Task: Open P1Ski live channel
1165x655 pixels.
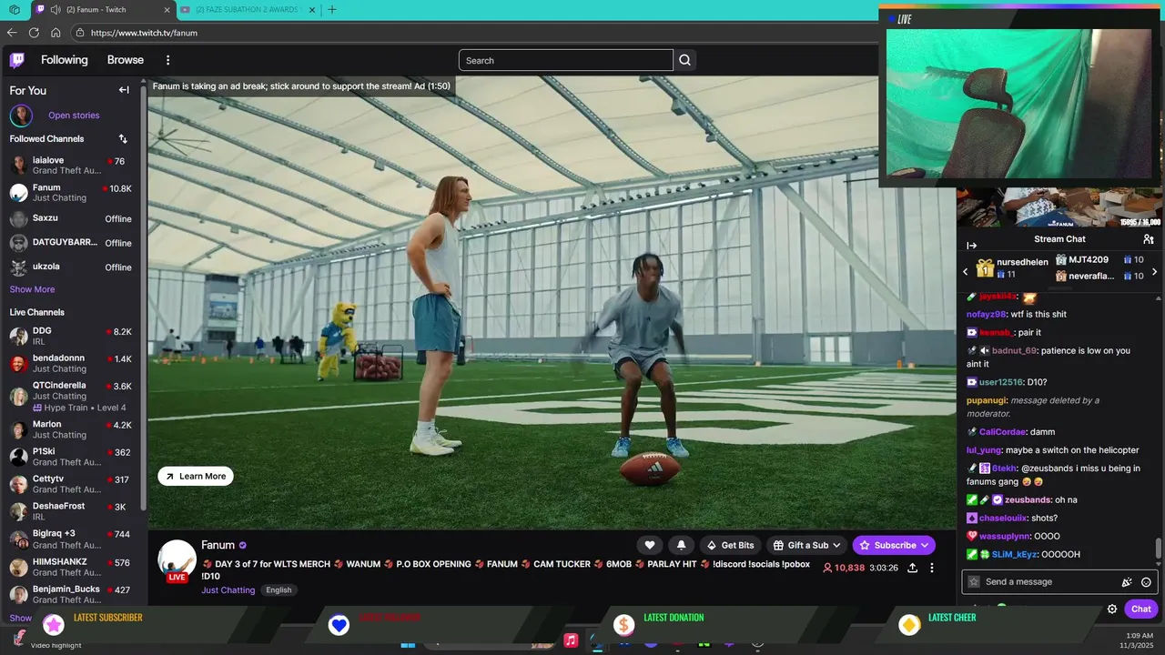Action: point(71,457)
